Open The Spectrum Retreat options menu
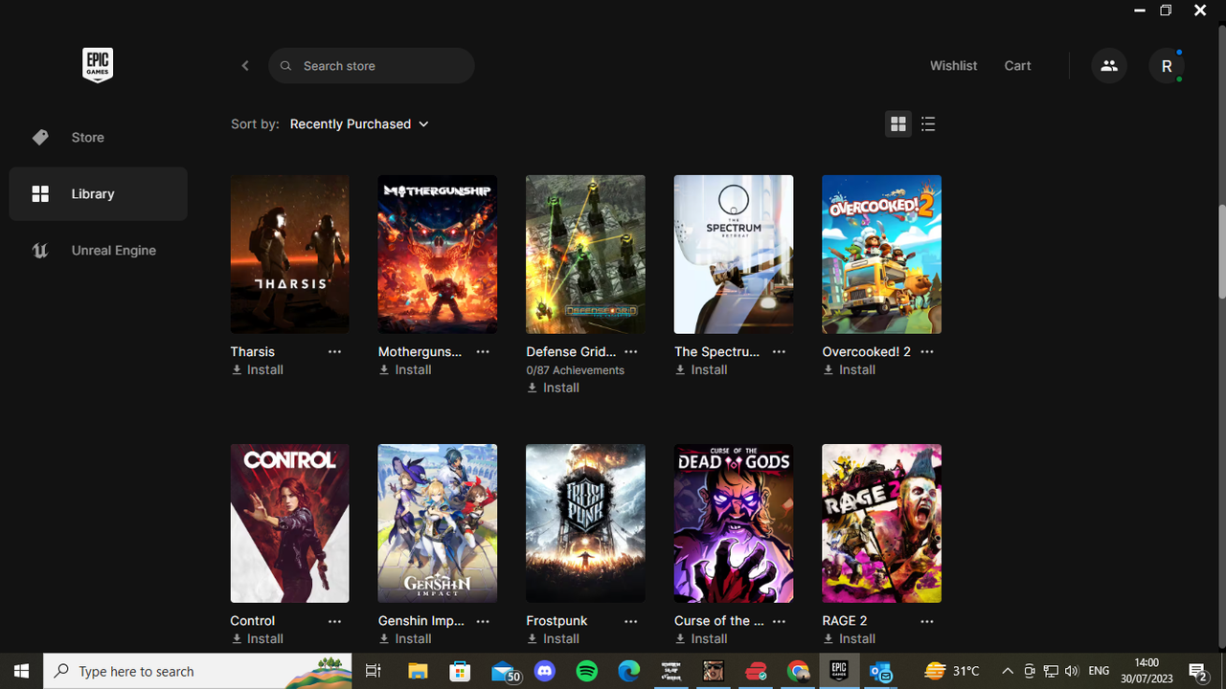This screenshot has height=689, width=1226. [x=779, y=352]
